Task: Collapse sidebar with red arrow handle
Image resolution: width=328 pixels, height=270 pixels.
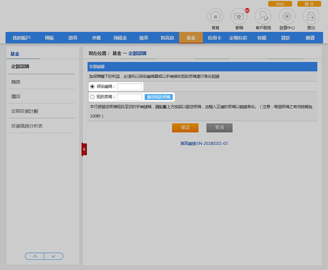Action: (84, 149)
